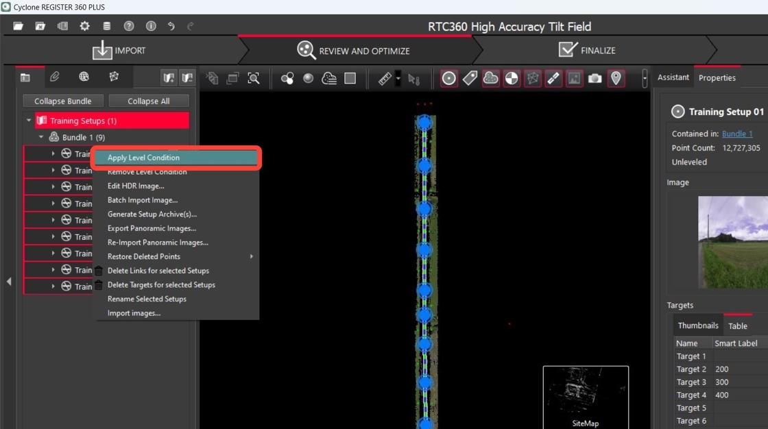Switch targets view to Table tab
Image resolution: width=768 pixels, height=429 pixels.
tap(738, 326)
